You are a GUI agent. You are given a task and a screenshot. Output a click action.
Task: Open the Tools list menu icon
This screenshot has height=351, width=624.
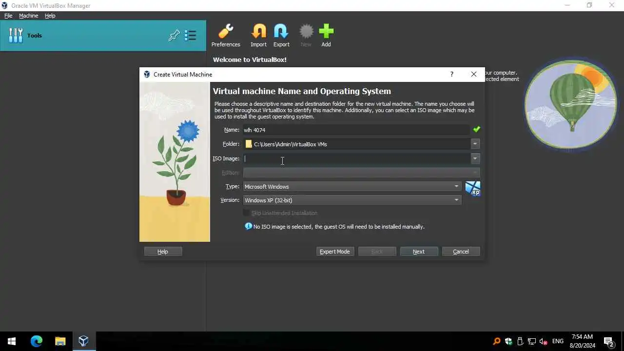pyautogui.click(x=190, y=36)
